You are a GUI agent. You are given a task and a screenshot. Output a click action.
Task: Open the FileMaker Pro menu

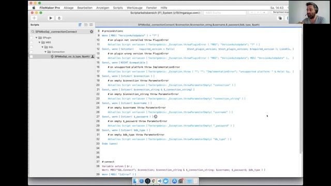pyautogui.click(x=50, y=8)
